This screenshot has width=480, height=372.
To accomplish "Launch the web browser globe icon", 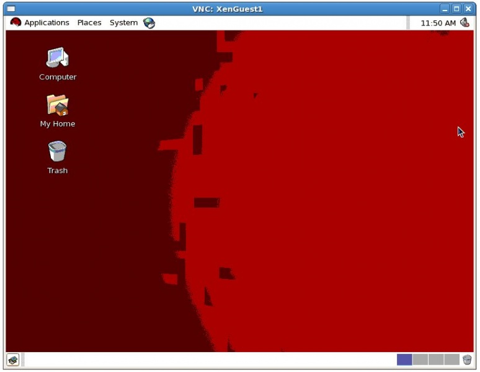I will [x=149, y=23].
